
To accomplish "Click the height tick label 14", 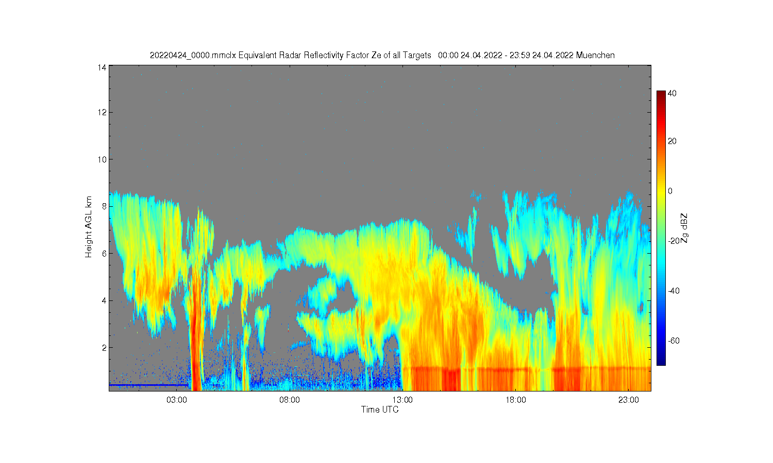I will (102, 67).
